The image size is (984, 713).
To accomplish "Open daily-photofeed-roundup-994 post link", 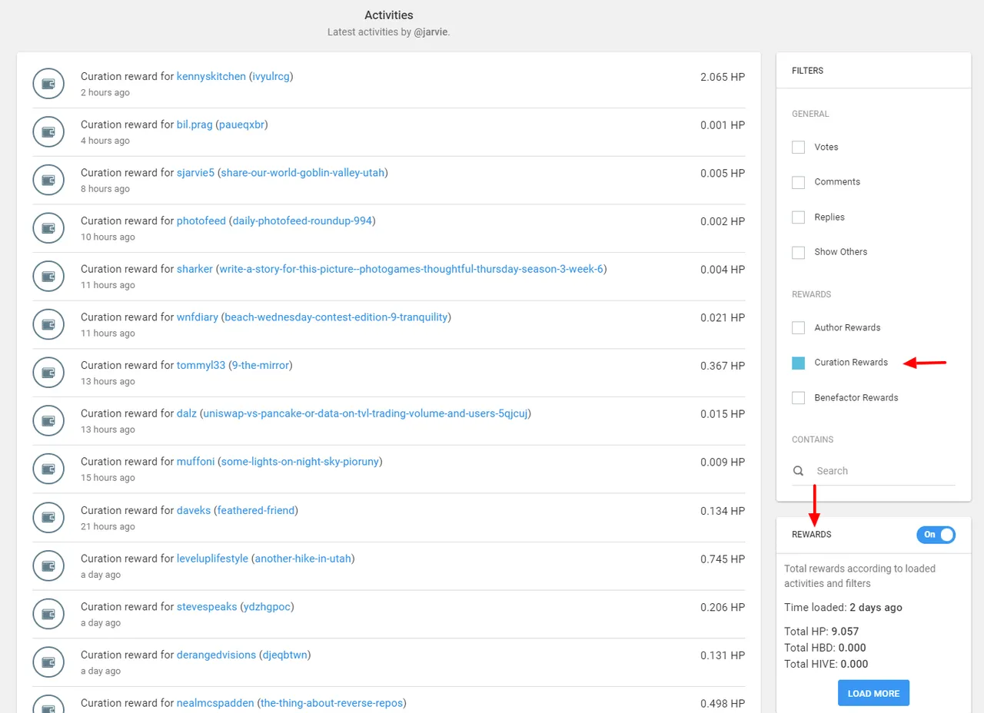I will tap(302, 221).
